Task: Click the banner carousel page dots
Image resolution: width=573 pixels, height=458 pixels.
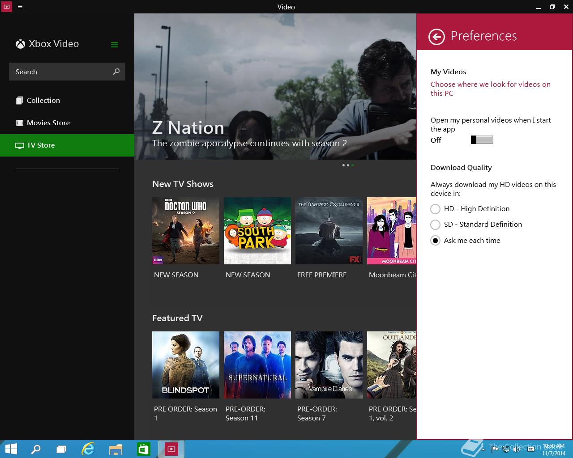Action: pyautogui.click(x=348, y=165)
